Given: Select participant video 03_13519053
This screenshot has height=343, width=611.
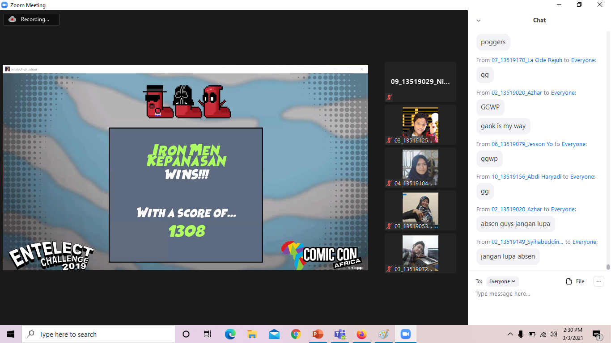Looking at the screenshot, I should click(x=420, y=210).
